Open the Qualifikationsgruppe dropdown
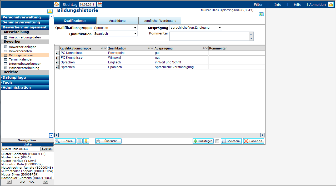Viewport: 336px width, 186px height. (x=115, y=28)
